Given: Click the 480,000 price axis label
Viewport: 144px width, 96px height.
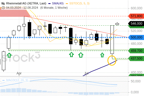Looking at the screenshot, I should click(x=137, y=44).
